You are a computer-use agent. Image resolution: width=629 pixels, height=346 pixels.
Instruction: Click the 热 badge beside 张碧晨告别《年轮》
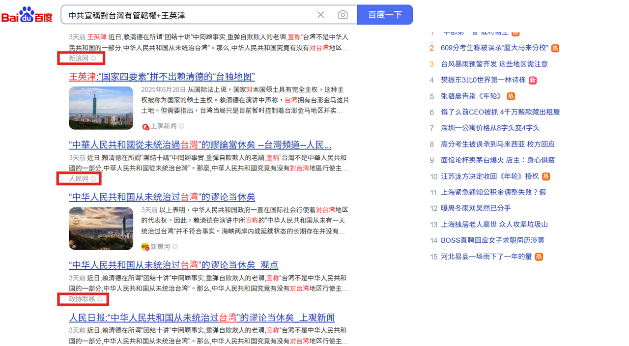tap(511, 96)
